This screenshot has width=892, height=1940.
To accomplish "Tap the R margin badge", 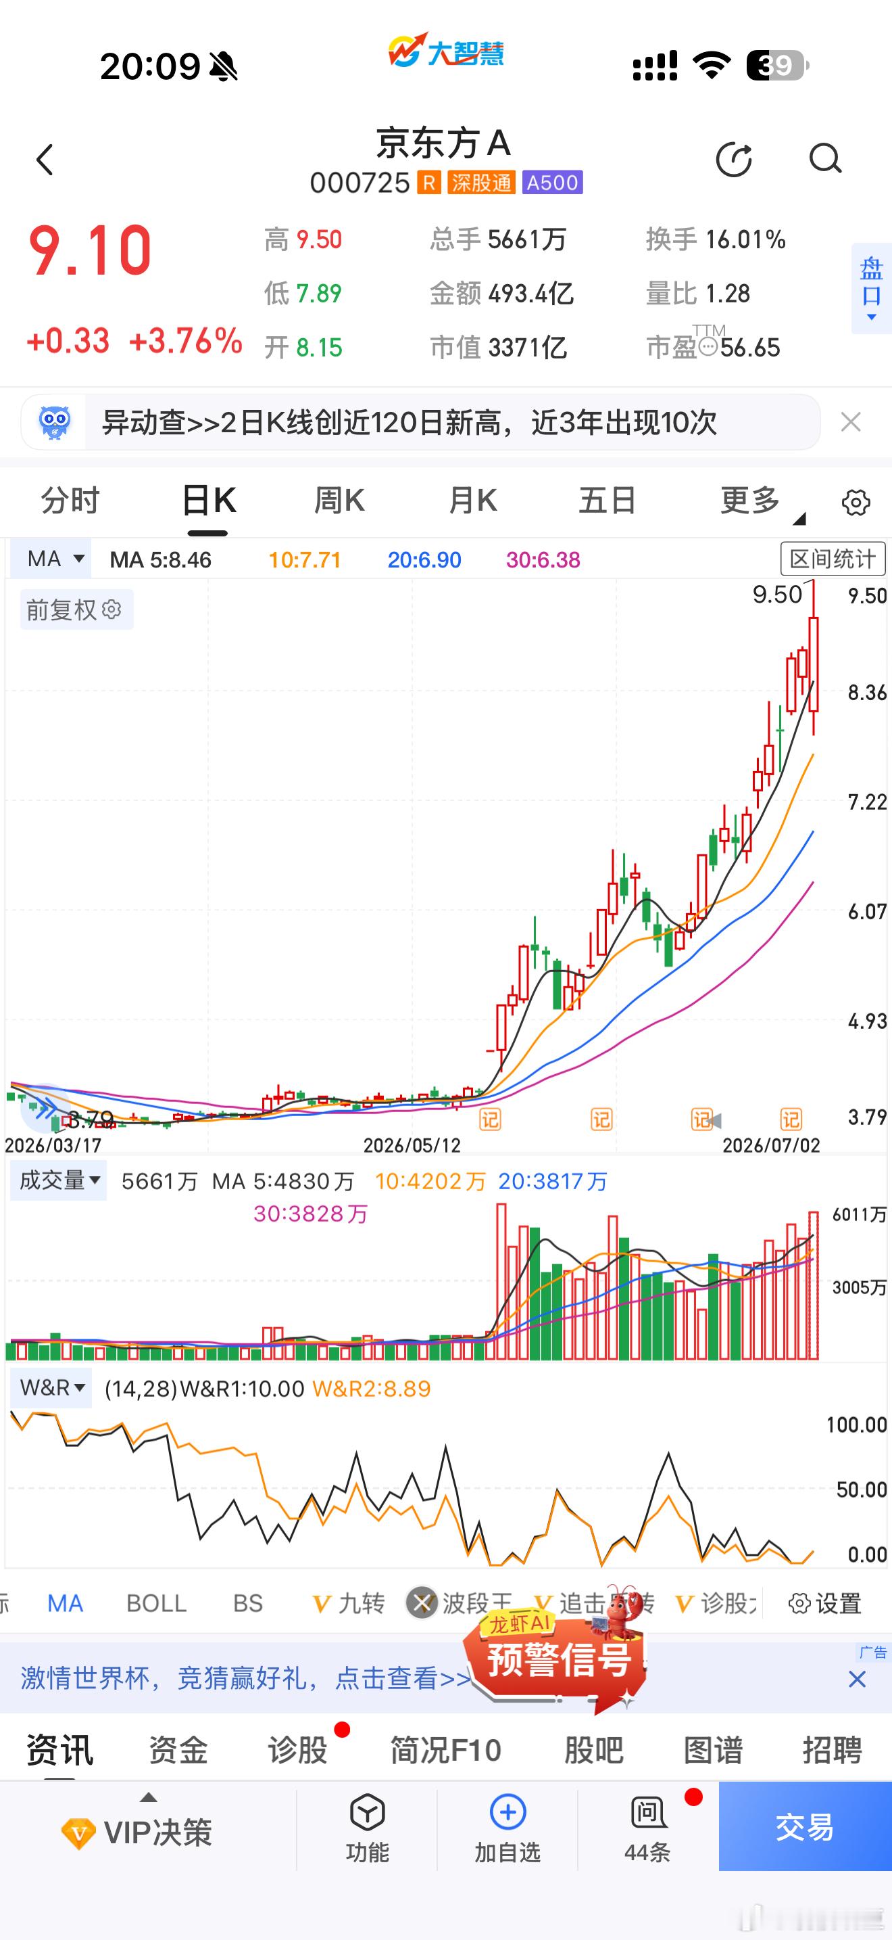I will [x=428, y=182].
